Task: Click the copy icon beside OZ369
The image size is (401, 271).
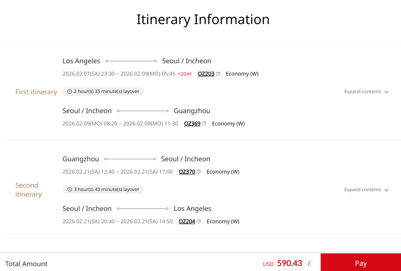Action: [x=204, y=123]
